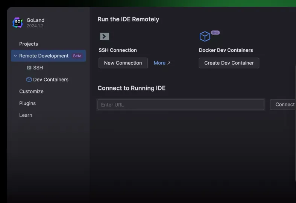Click the Connect button
Viewport: 296px width, 203px height.
(x=283, y=105)
